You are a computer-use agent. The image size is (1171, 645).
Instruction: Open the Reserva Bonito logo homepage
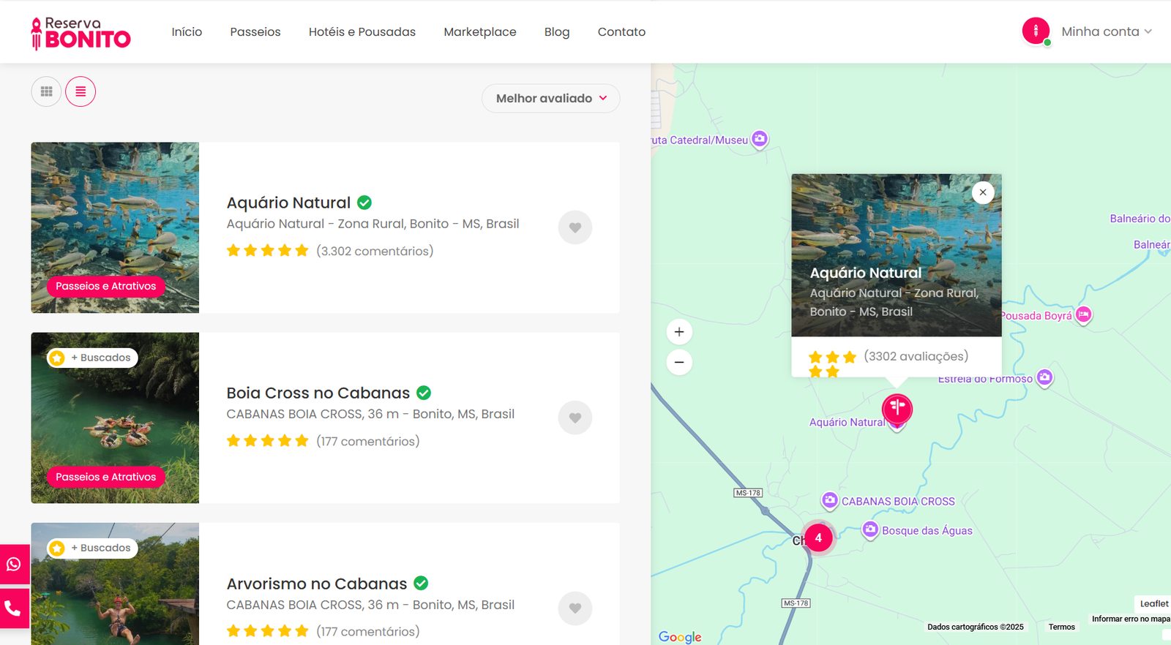[x=81, y=33]
